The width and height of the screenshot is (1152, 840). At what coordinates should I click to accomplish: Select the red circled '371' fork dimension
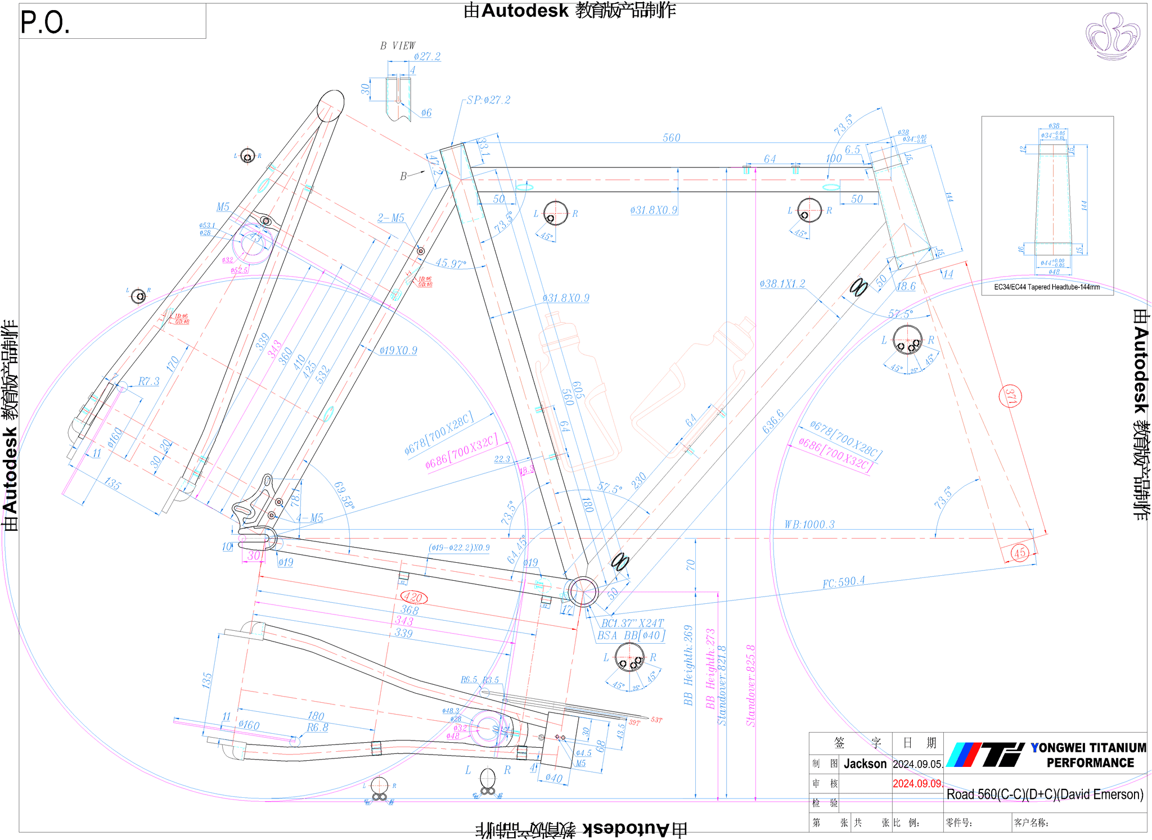(x=1011, y=396)
